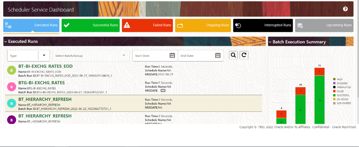The image size is (359, 147).
Task: Click 'MISDATE:2022-06-27' text
Action: [x=159, y=74]
